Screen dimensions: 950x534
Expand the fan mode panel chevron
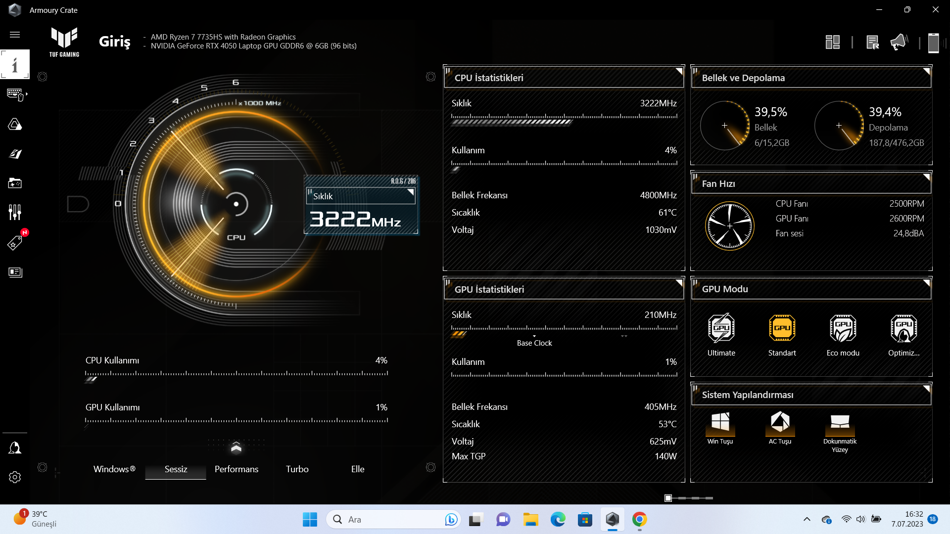click(x=236, y=447)
